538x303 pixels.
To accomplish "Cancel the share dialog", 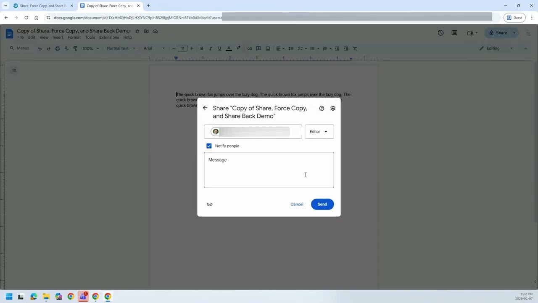I will click(297, 204).
